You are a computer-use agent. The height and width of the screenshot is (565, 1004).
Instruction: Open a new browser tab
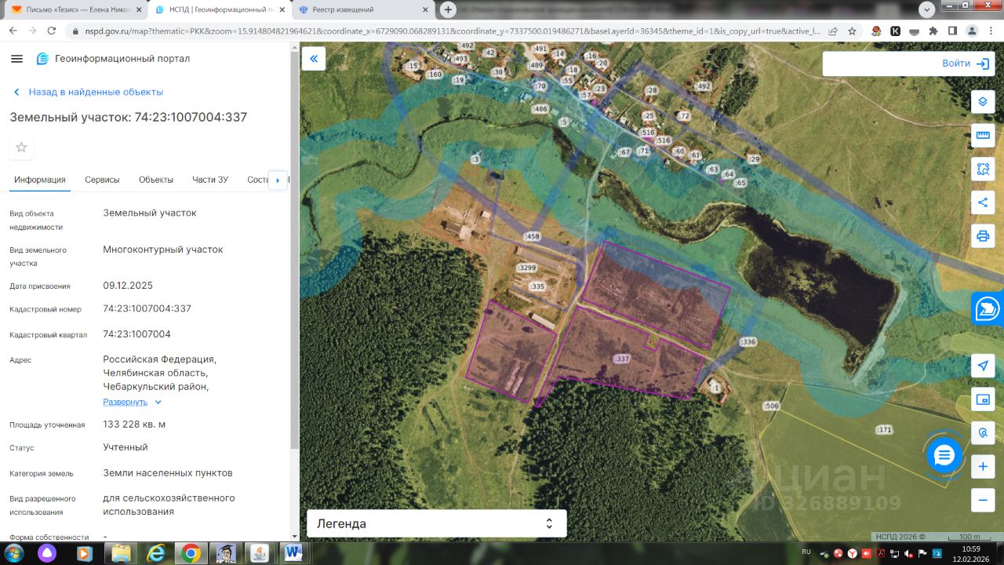(x=448, y=9)
